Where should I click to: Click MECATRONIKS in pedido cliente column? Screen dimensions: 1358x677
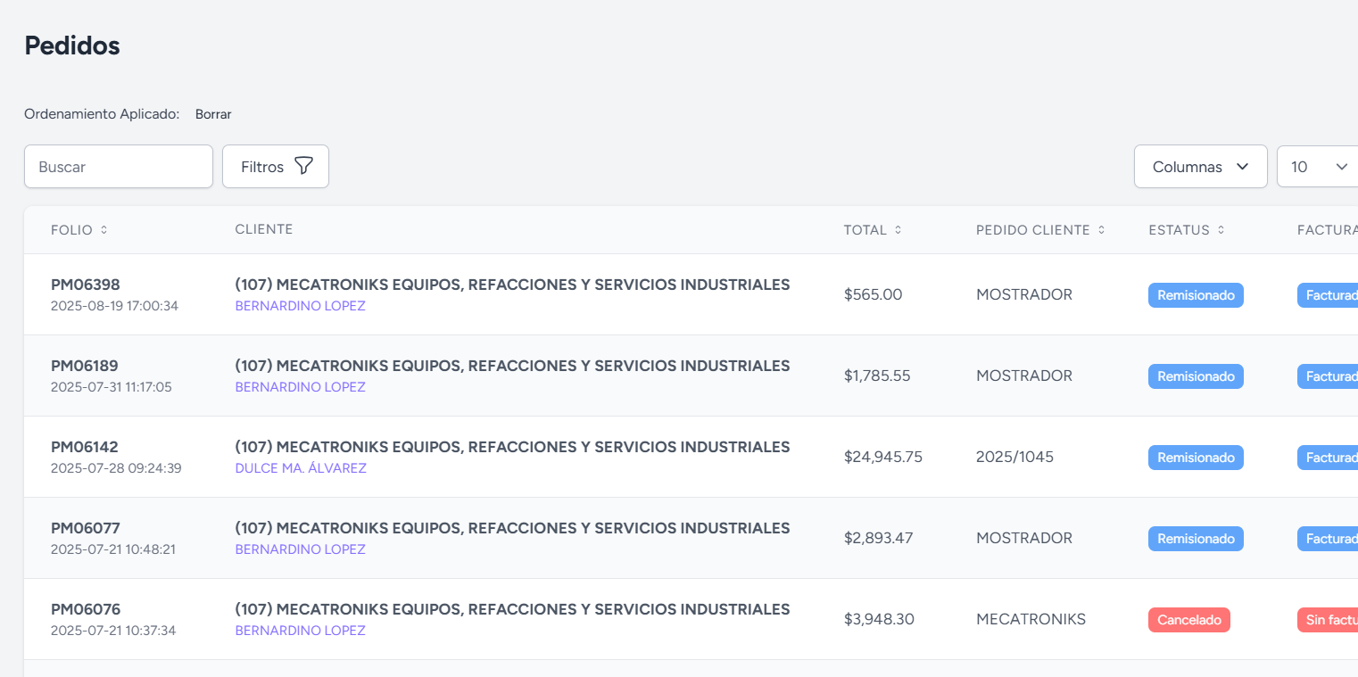(x=1031, y=619)
